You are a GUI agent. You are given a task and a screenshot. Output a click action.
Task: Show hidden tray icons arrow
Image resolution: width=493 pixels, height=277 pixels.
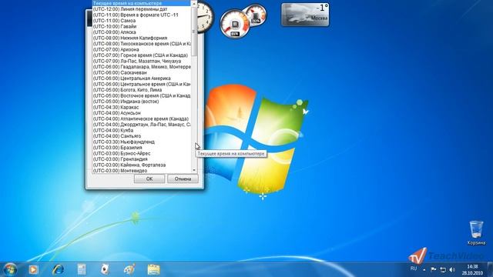pyautogui.click(x=424, y=270)
